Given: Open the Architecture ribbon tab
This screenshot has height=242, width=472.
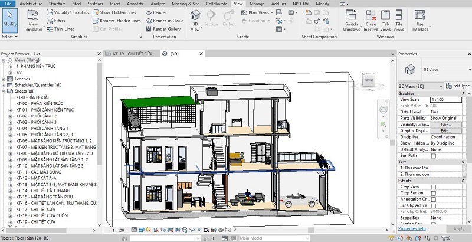Looking at the screenshot, I should 31,4.
